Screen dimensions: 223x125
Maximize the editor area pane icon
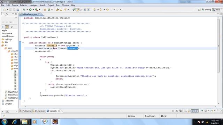[221, 14]
